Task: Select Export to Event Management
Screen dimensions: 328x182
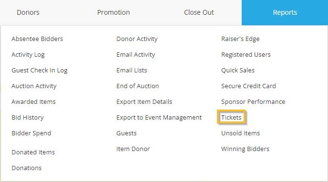Action: (159, 118)
